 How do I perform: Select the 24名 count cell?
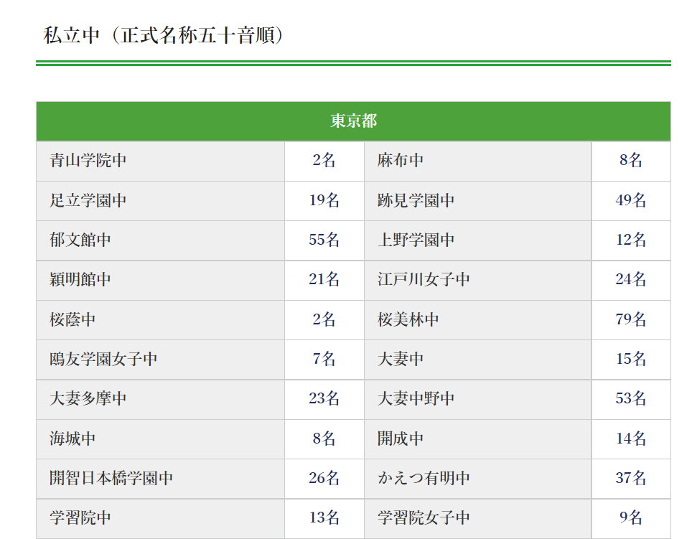pyautogui.click(x=631, y=281)
